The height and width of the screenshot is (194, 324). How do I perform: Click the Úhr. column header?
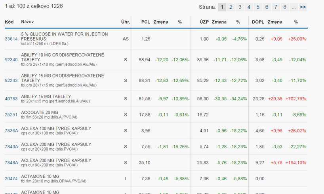pyautogui.click(x=126, y=22)
